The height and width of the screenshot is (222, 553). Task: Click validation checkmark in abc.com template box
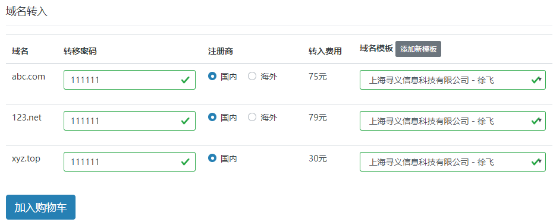535,80
